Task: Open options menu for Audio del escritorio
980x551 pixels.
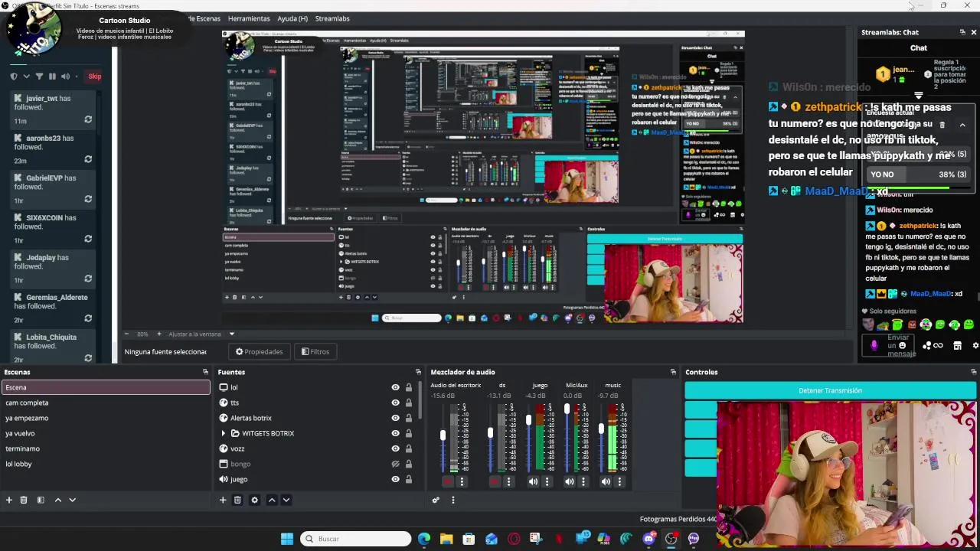Action: click(x=462, y=481)
